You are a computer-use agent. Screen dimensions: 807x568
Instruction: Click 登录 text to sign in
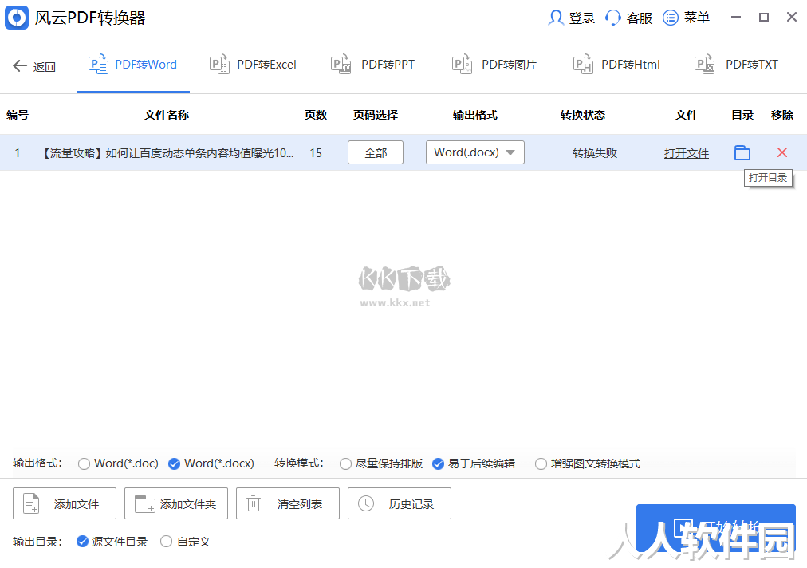point(582,18)
